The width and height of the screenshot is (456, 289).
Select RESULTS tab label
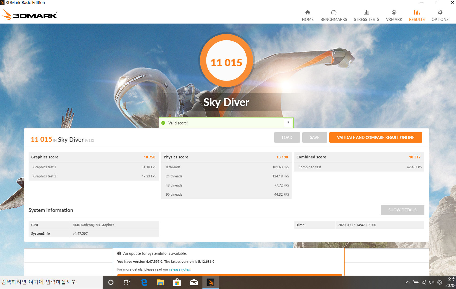[417, 20]
